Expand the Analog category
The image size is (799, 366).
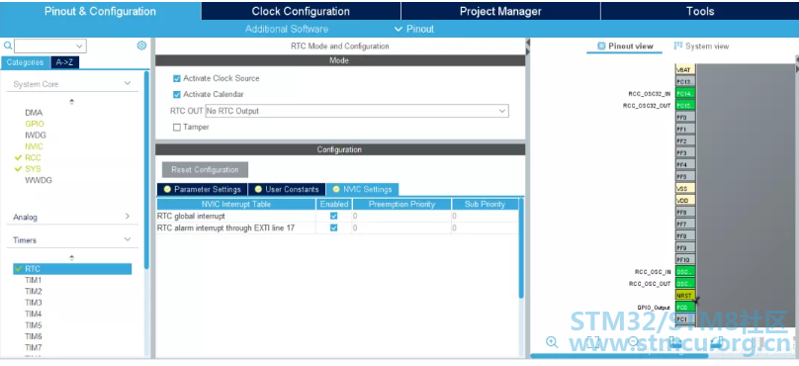pyautogui.click(x=128, y=217)
